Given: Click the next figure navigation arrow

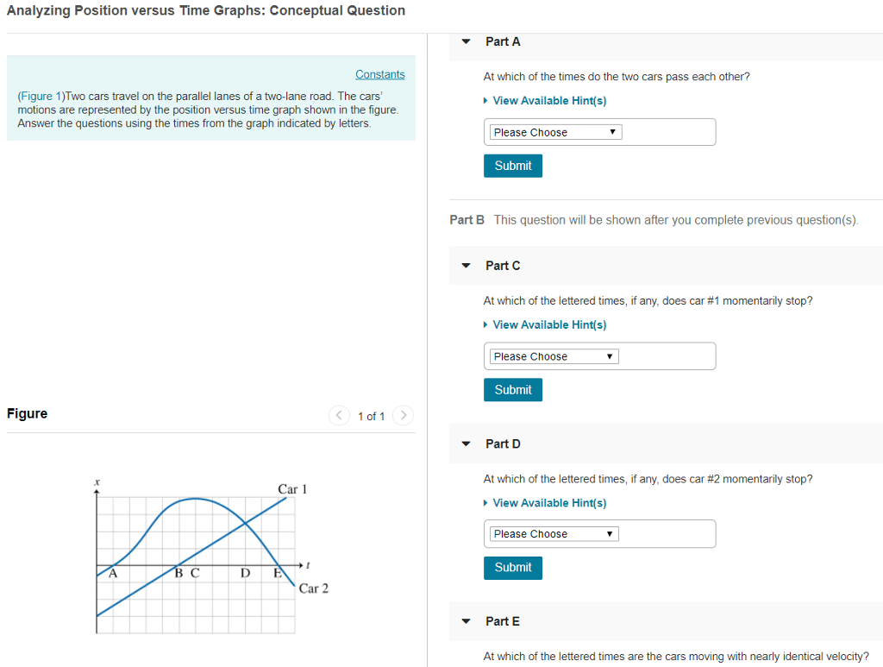Looking at the screenshot, I should [x=403, y=415].
